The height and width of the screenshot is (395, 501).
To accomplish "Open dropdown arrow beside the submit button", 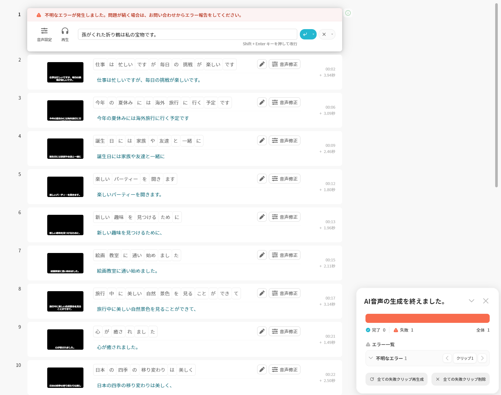I will [313, 34].
